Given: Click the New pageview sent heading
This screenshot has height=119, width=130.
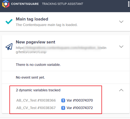Looking at the screenshot, I should point(35,42).
